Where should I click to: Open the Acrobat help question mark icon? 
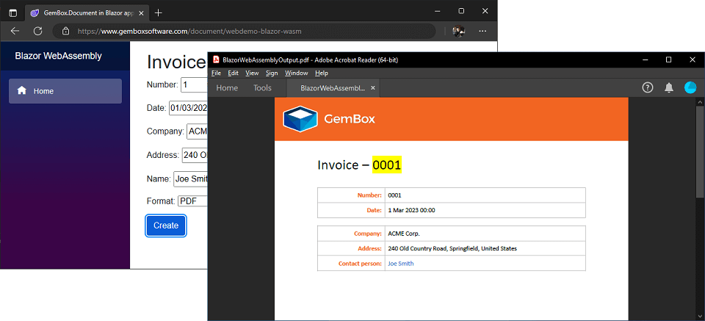tap(647, 87)
